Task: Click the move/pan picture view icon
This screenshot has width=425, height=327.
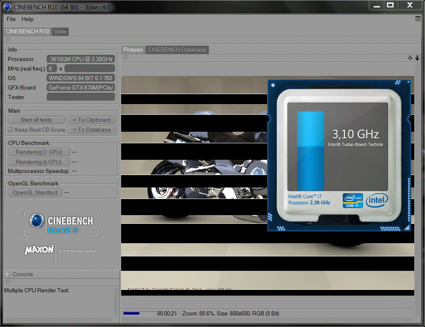Action: click(x=410, y=58)
